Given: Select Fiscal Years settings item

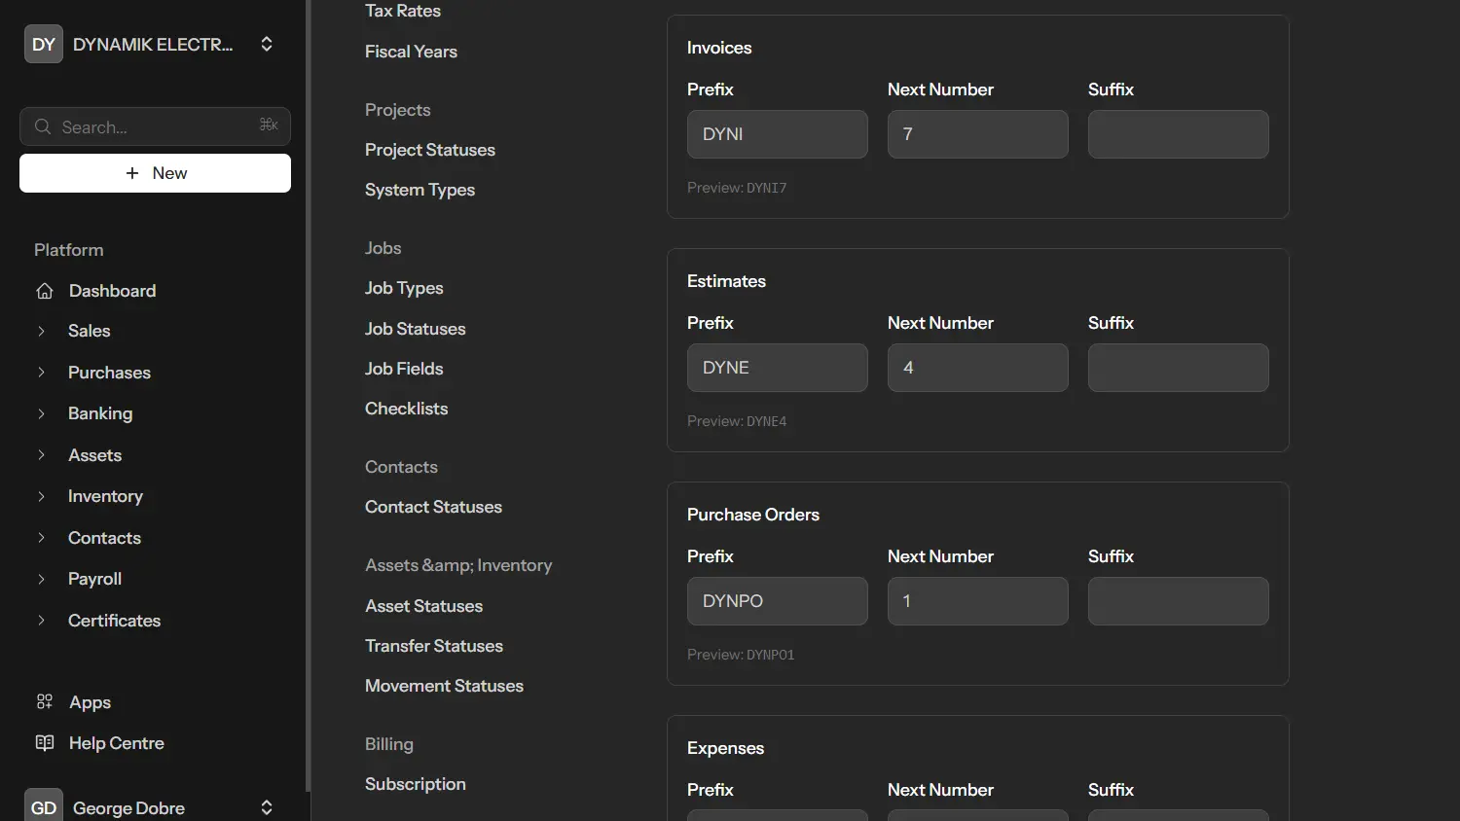Looking at the screenshot, I should click(411, 52).
